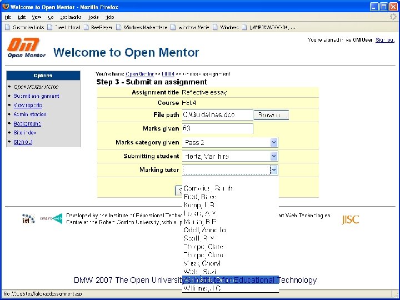Screen dimensions: 400x300
Task: Click the Open Mentor OM logo
Action: tap(26, 48)
